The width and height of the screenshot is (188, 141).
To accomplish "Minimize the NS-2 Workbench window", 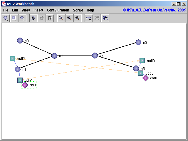I will [173, 4].
